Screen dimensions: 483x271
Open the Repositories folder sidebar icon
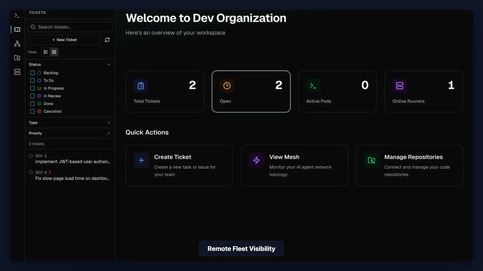(x=17, y=58)
